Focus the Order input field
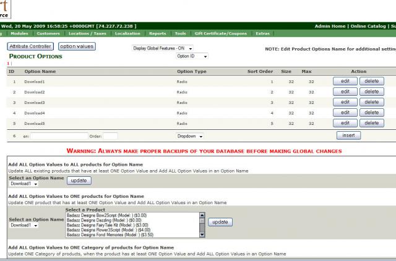Viewport: 396px width, 261px height. click(x=110, y=136)
